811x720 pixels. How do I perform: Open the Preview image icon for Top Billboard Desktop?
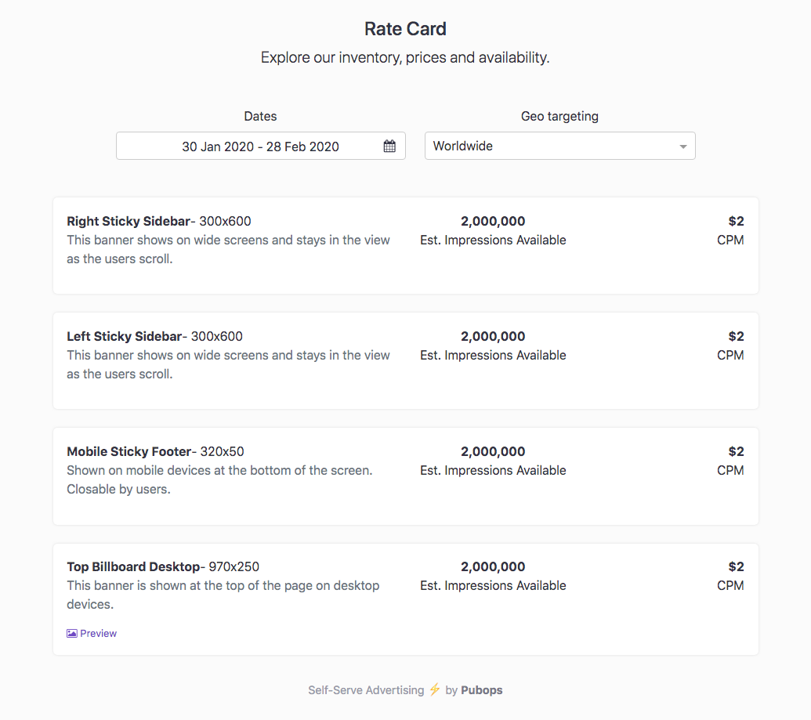tap(71, 633)
